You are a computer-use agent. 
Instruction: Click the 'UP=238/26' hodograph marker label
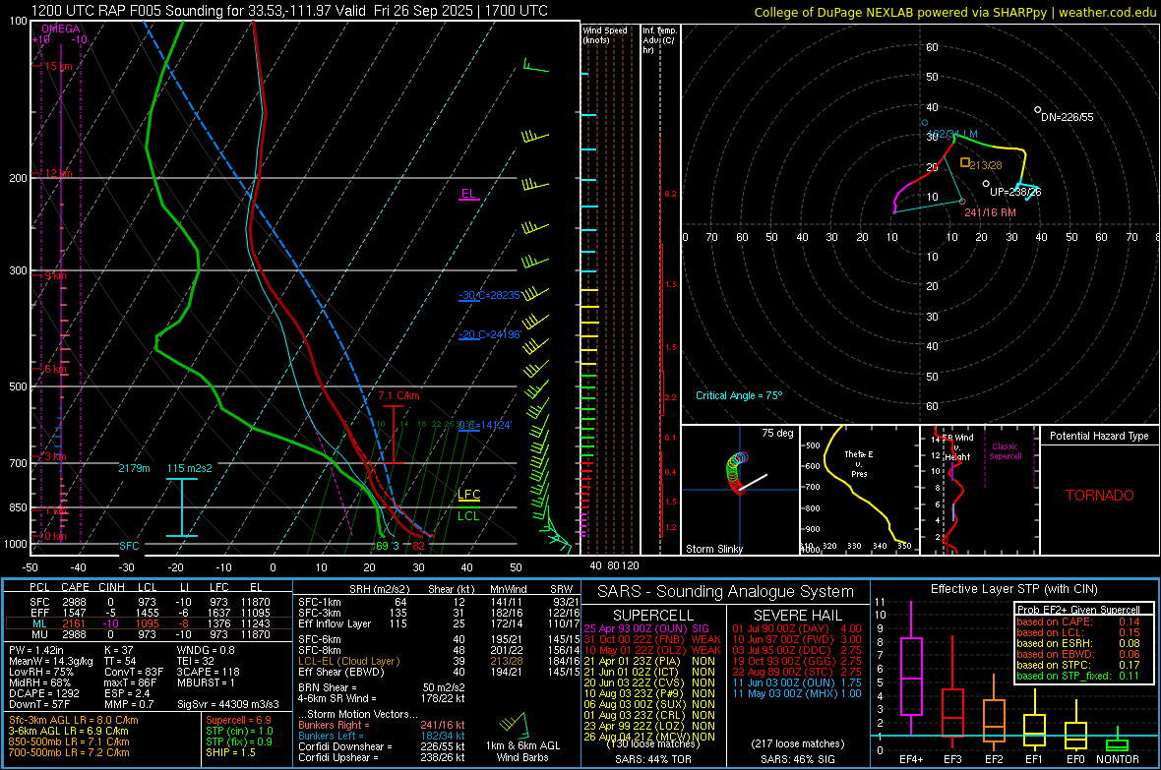pyautogui.click(x=1015, y=192)
